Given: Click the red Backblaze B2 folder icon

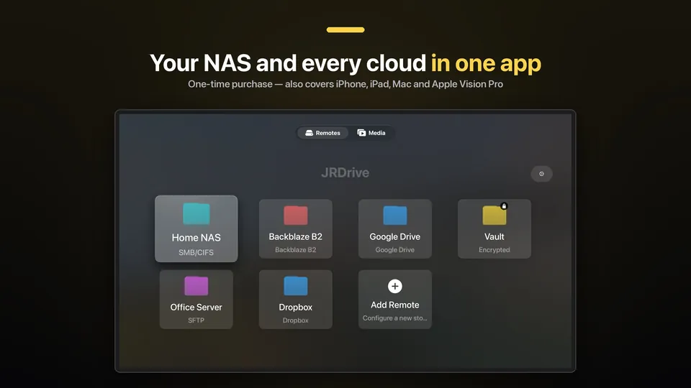Looking at the screenshot, I should click(x=296, y=216).
